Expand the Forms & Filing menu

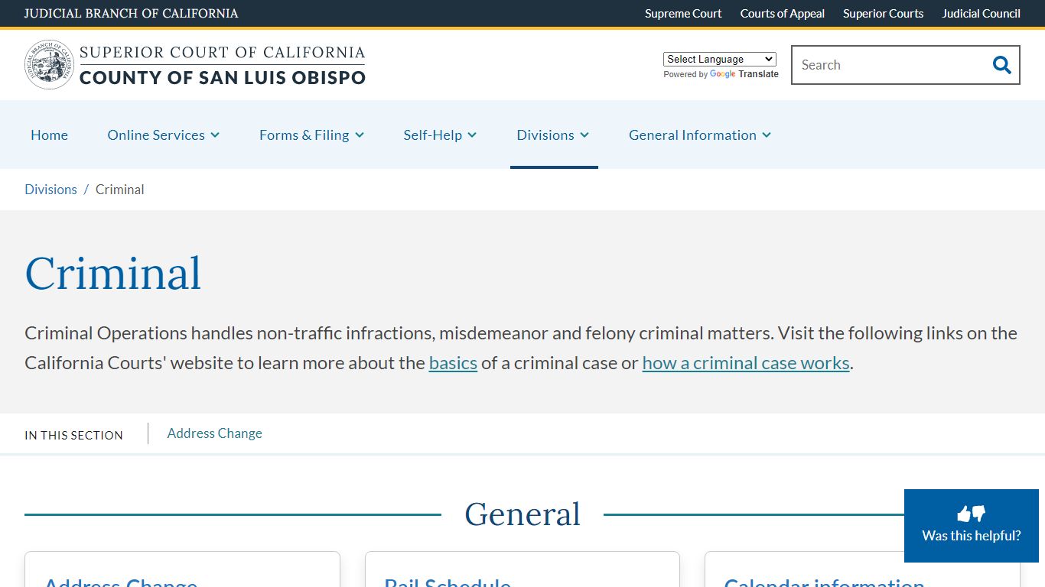click(x=311, y=135)
